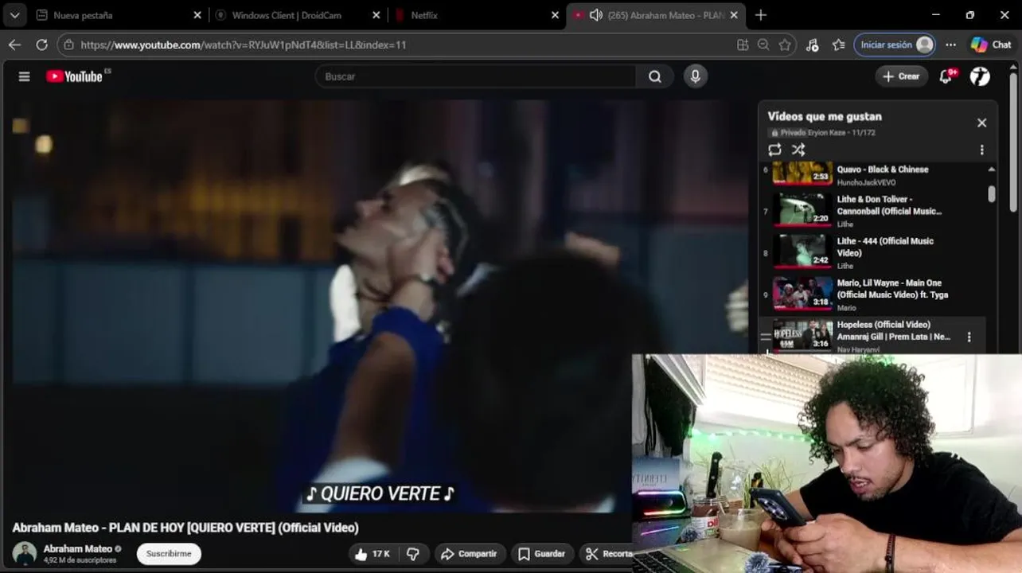Go to the YouTube home logo
Screen dimensions: 1022x573
click(74, 76)
